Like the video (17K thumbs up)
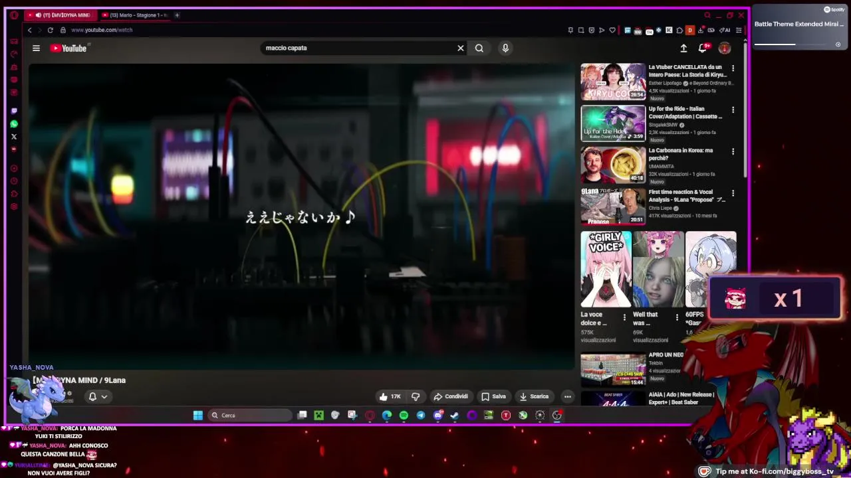The height and width of the screenshot is (478, 851). coord(390,396)
